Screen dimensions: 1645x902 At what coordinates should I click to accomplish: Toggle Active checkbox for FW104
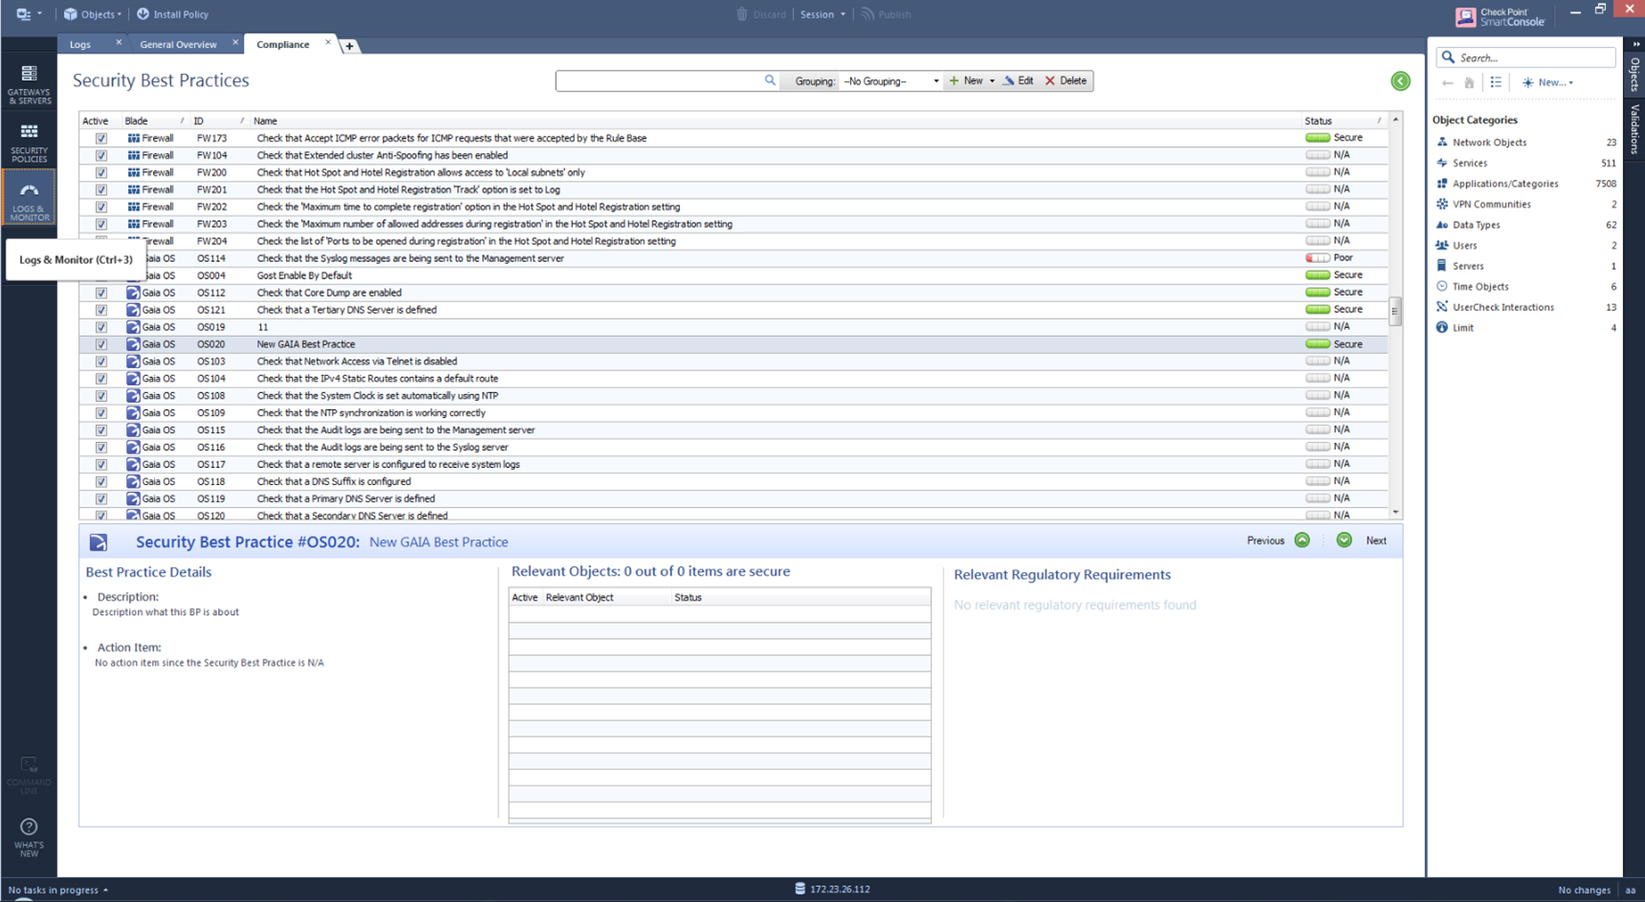[101, 156]
